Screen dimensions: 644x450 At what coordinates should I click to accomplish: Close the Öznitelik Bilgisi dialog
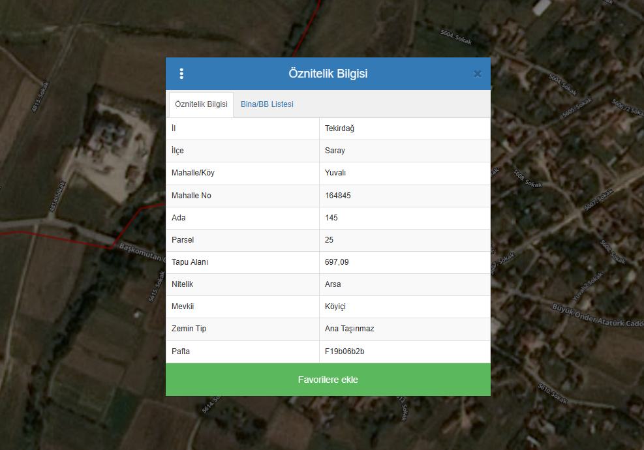(x=477, y=74)
